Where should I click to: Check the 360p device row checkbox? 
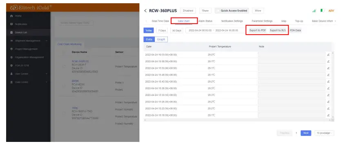click(x=64, y=113)
